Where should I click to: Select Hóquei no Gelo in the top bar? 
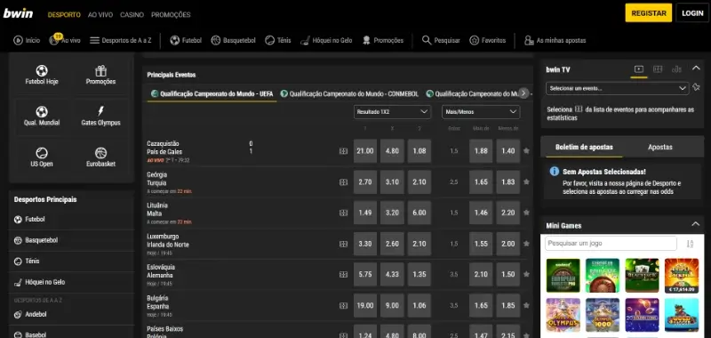326,40
